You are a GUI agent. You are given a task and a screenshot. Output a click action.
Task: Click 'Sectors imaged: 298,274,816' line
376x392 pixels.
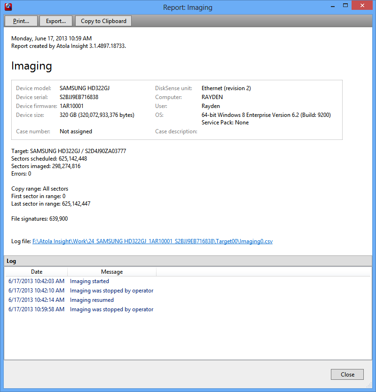(x=46, y=166)
